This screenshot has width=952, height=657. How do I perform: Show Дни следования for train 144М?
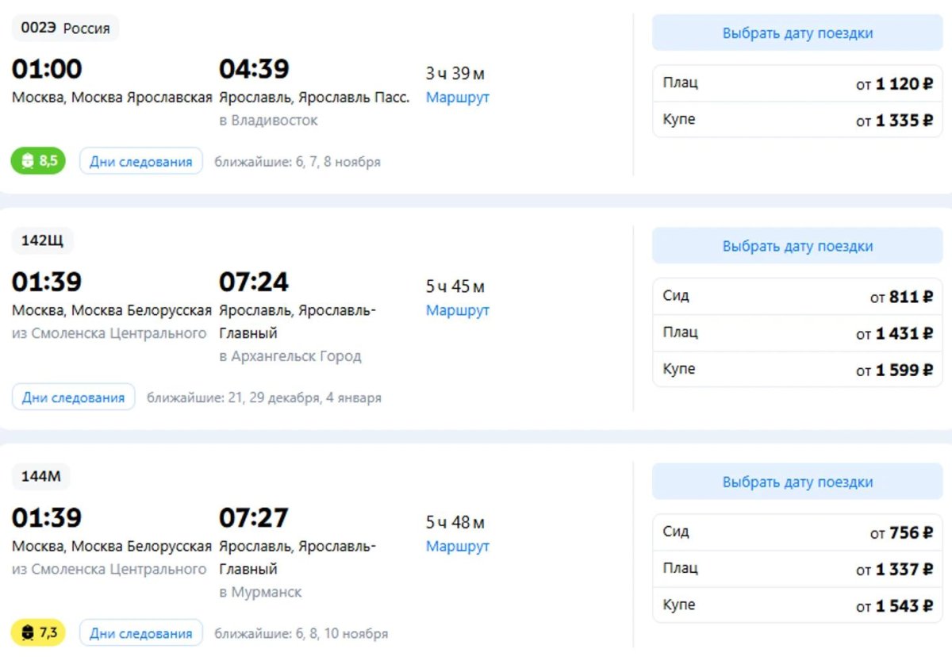point(140,633)
